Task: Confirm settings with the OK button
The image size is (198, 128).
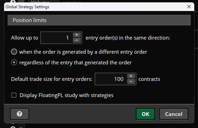Action: pos(145,114)
